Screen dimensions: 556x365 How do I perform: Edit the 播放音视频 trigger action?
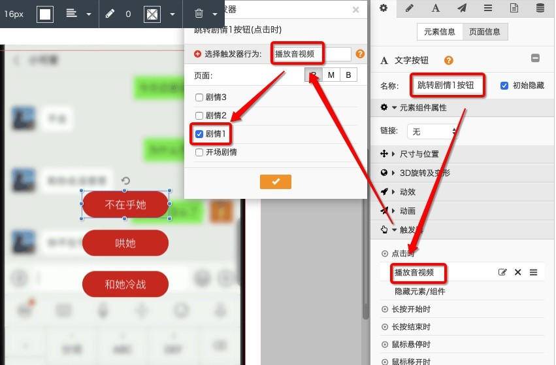pyautogui.click(x=502, y=272)
